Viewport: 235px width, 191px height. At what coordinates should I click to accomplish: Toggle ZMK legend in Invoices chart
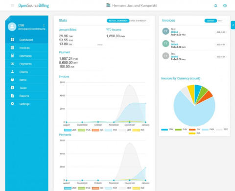pyautogui.click(x=70, y=130)
